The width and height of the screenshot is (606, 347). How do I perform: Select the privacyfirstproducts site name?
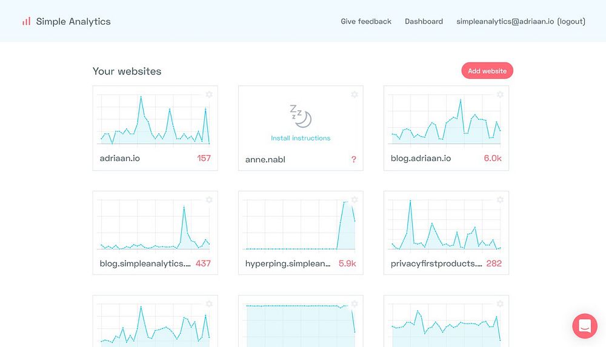[x=436, y=263]
